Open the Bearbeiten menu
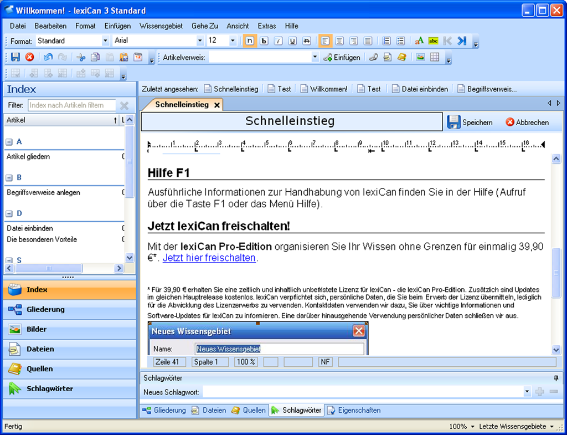Screen dimensions: 567x435 click(50, 26)
